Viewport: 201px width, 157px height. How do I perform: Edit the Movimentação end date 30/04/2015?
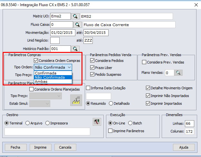[x=96, y=33]
